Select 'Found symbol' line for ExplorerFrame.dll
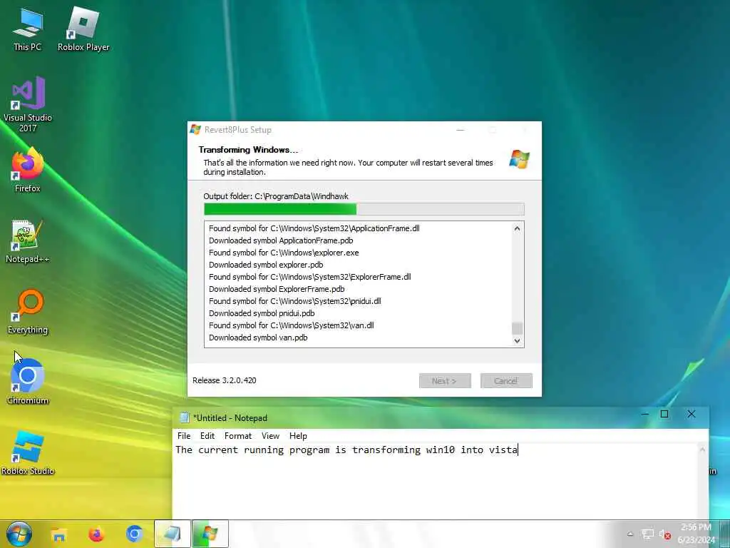 [309, 277]
